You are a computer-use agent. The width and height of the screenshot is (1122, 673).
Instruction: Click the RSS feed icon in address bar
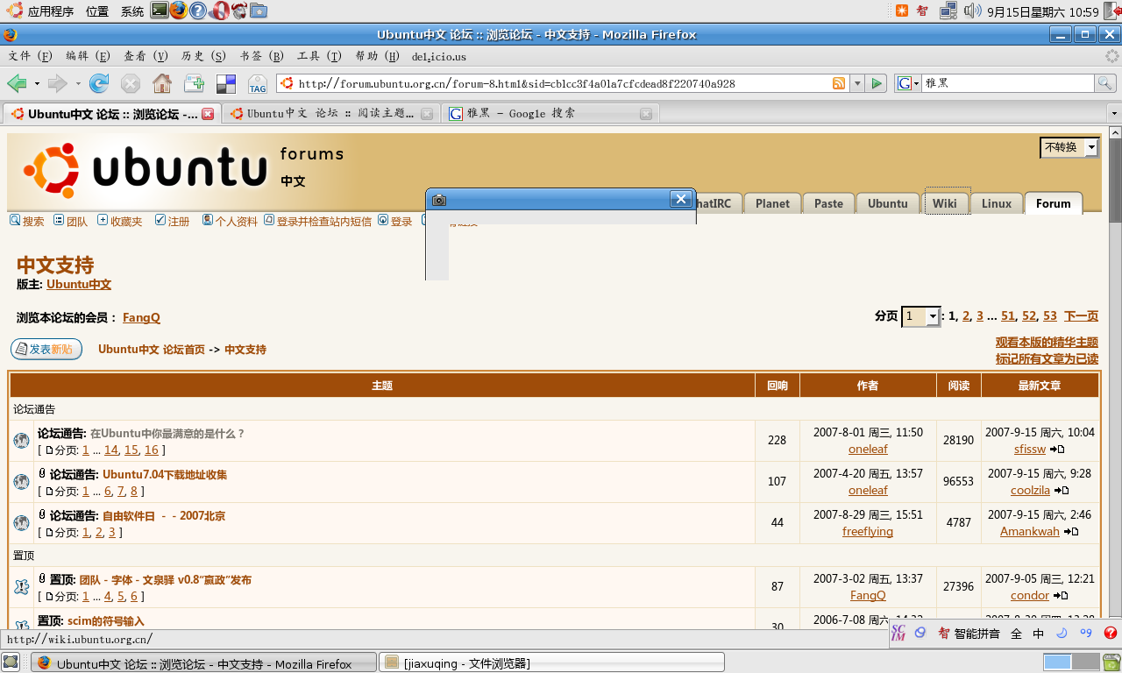(x=839, y=83)
